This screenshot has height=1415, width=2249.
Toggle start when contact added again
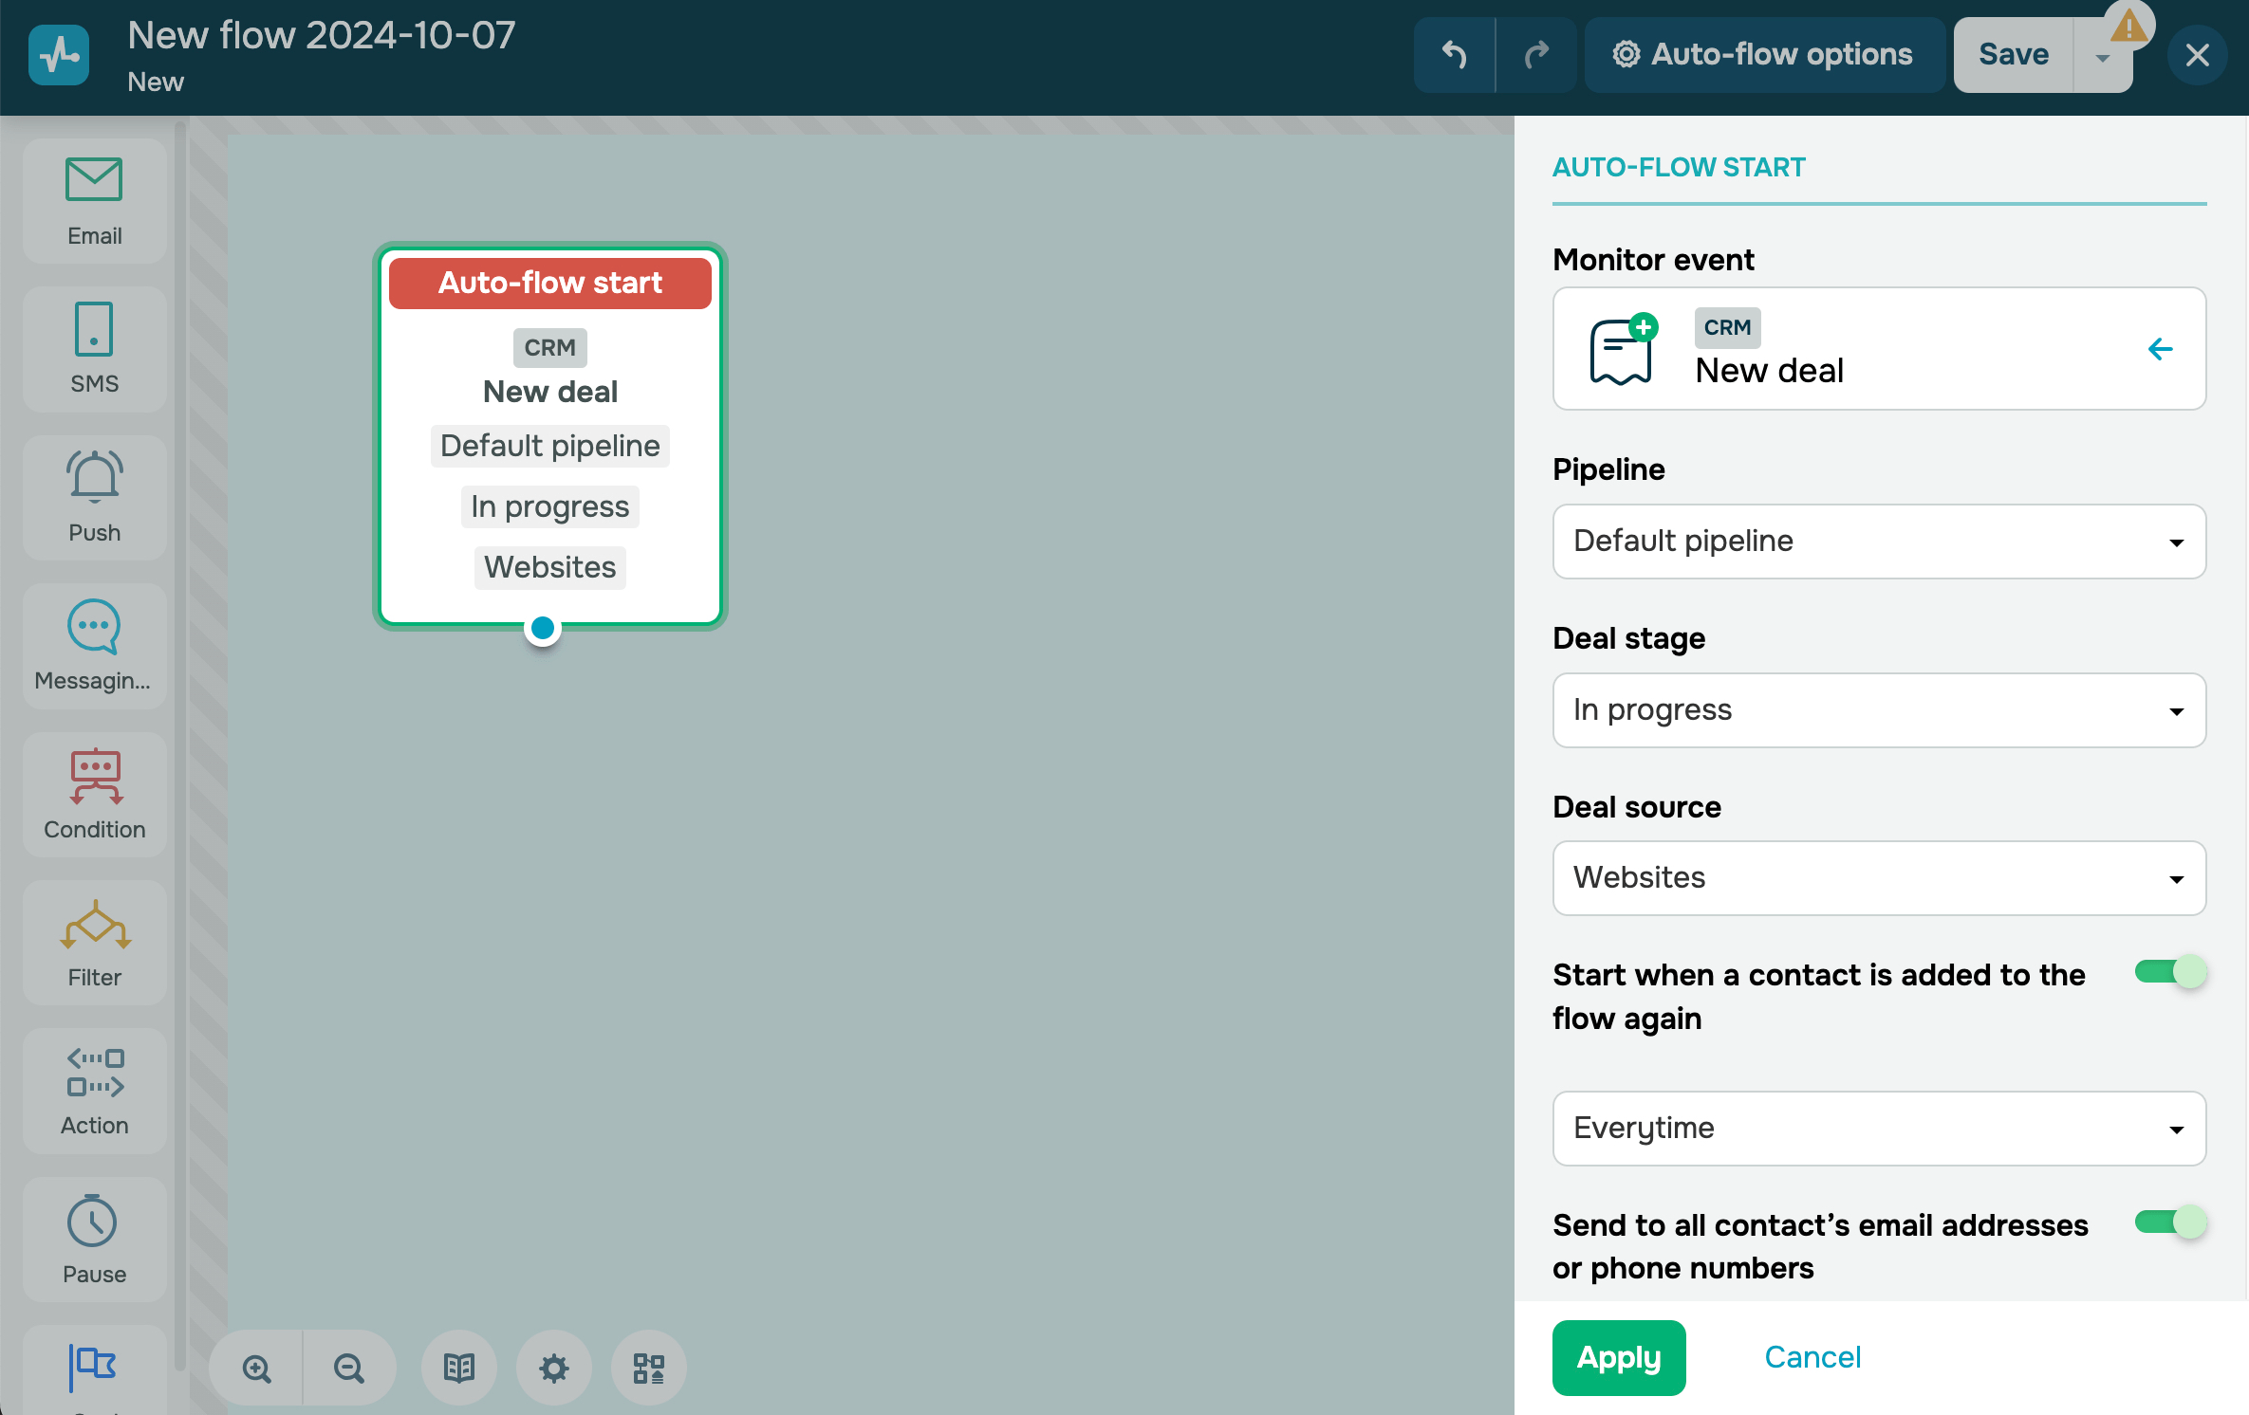(2170, 972)
